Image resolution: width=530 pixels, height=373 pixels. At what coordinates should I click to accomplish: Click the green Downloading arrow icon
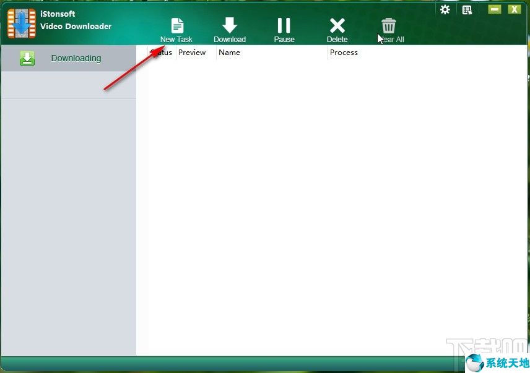[27, 58]
